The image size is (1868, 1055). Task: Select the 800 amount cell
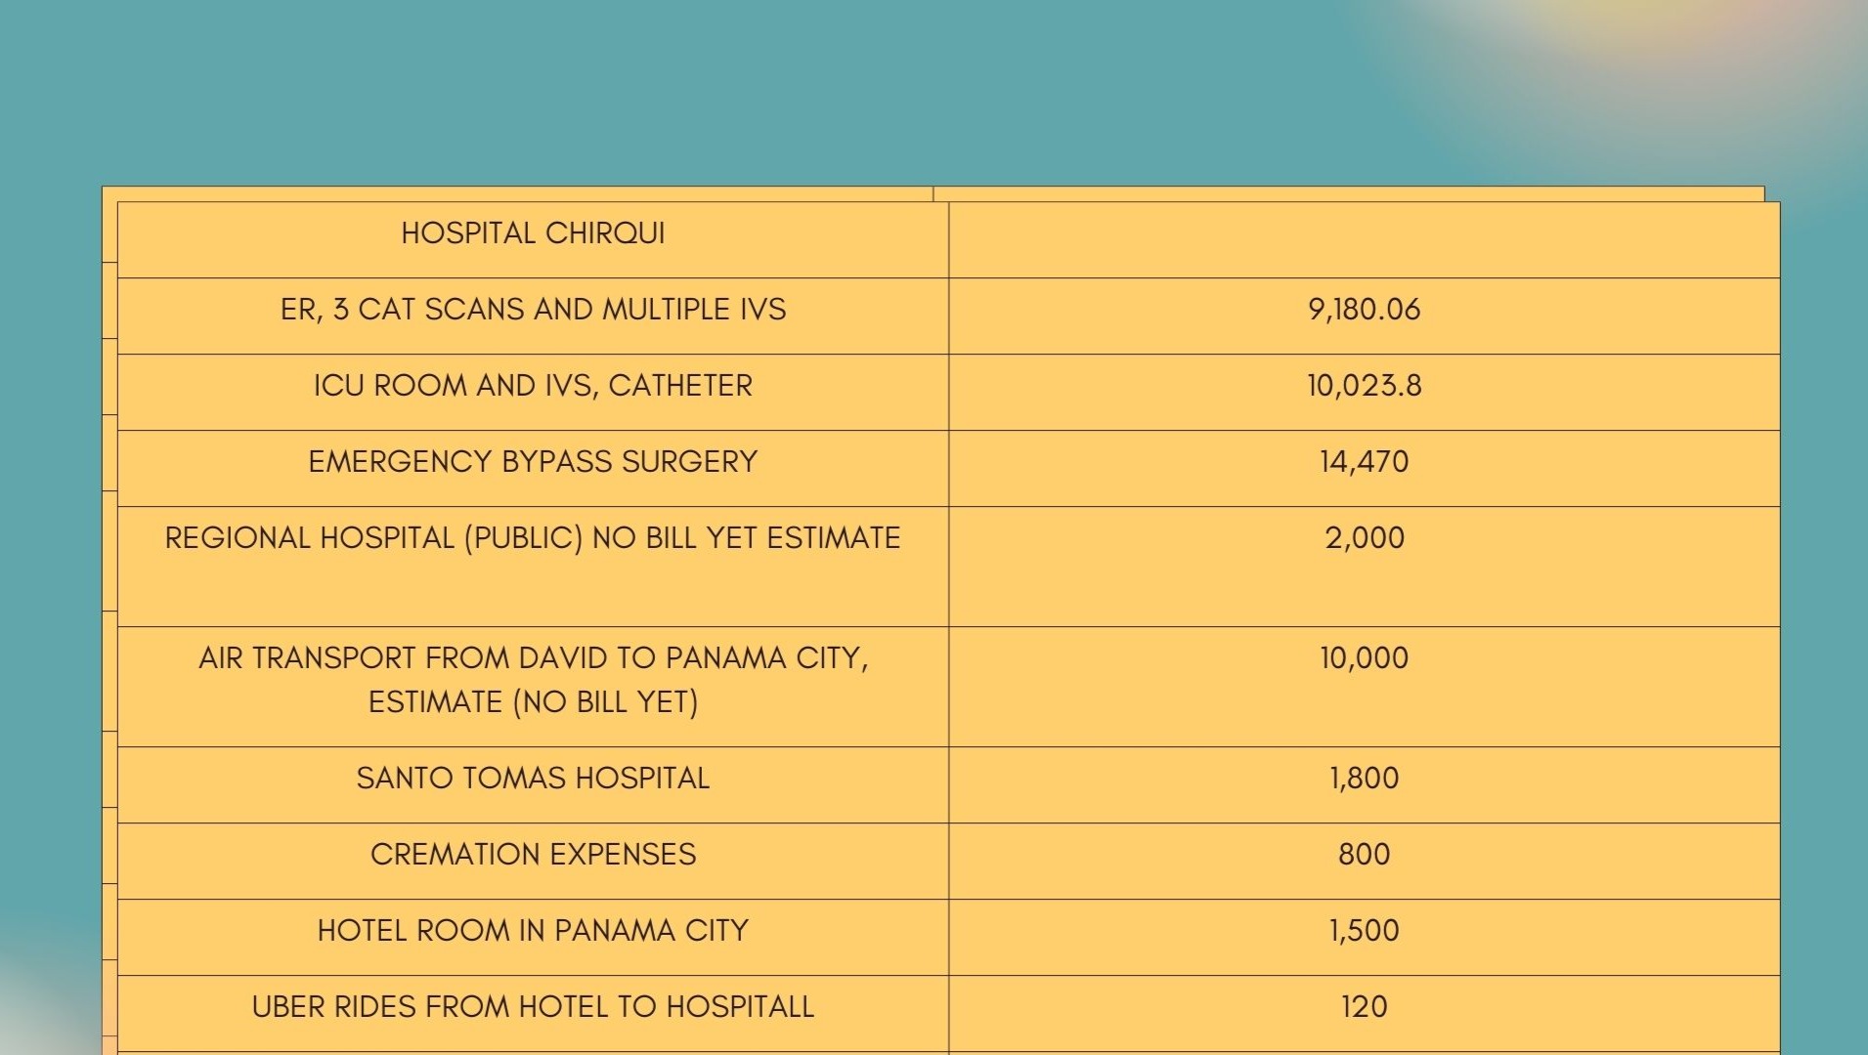click(1364, 855)
